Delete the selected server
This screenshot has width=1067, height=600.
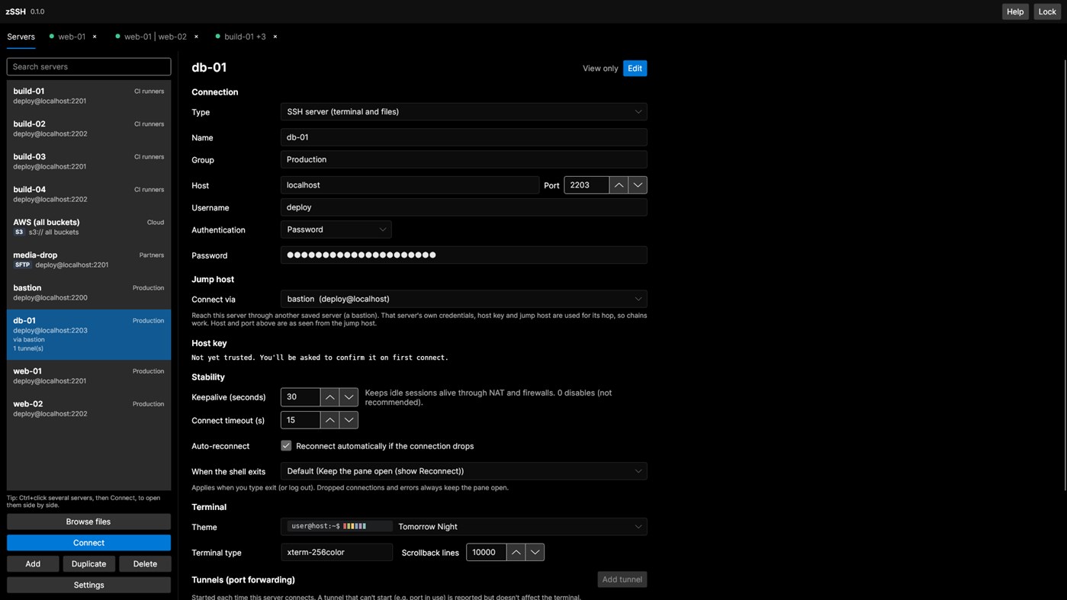(145, 564)
